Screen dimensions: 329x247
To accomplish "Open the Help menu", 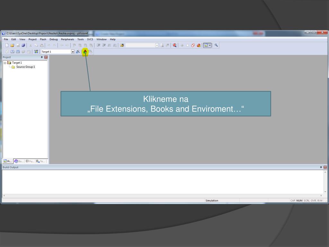I will point(113,39).
